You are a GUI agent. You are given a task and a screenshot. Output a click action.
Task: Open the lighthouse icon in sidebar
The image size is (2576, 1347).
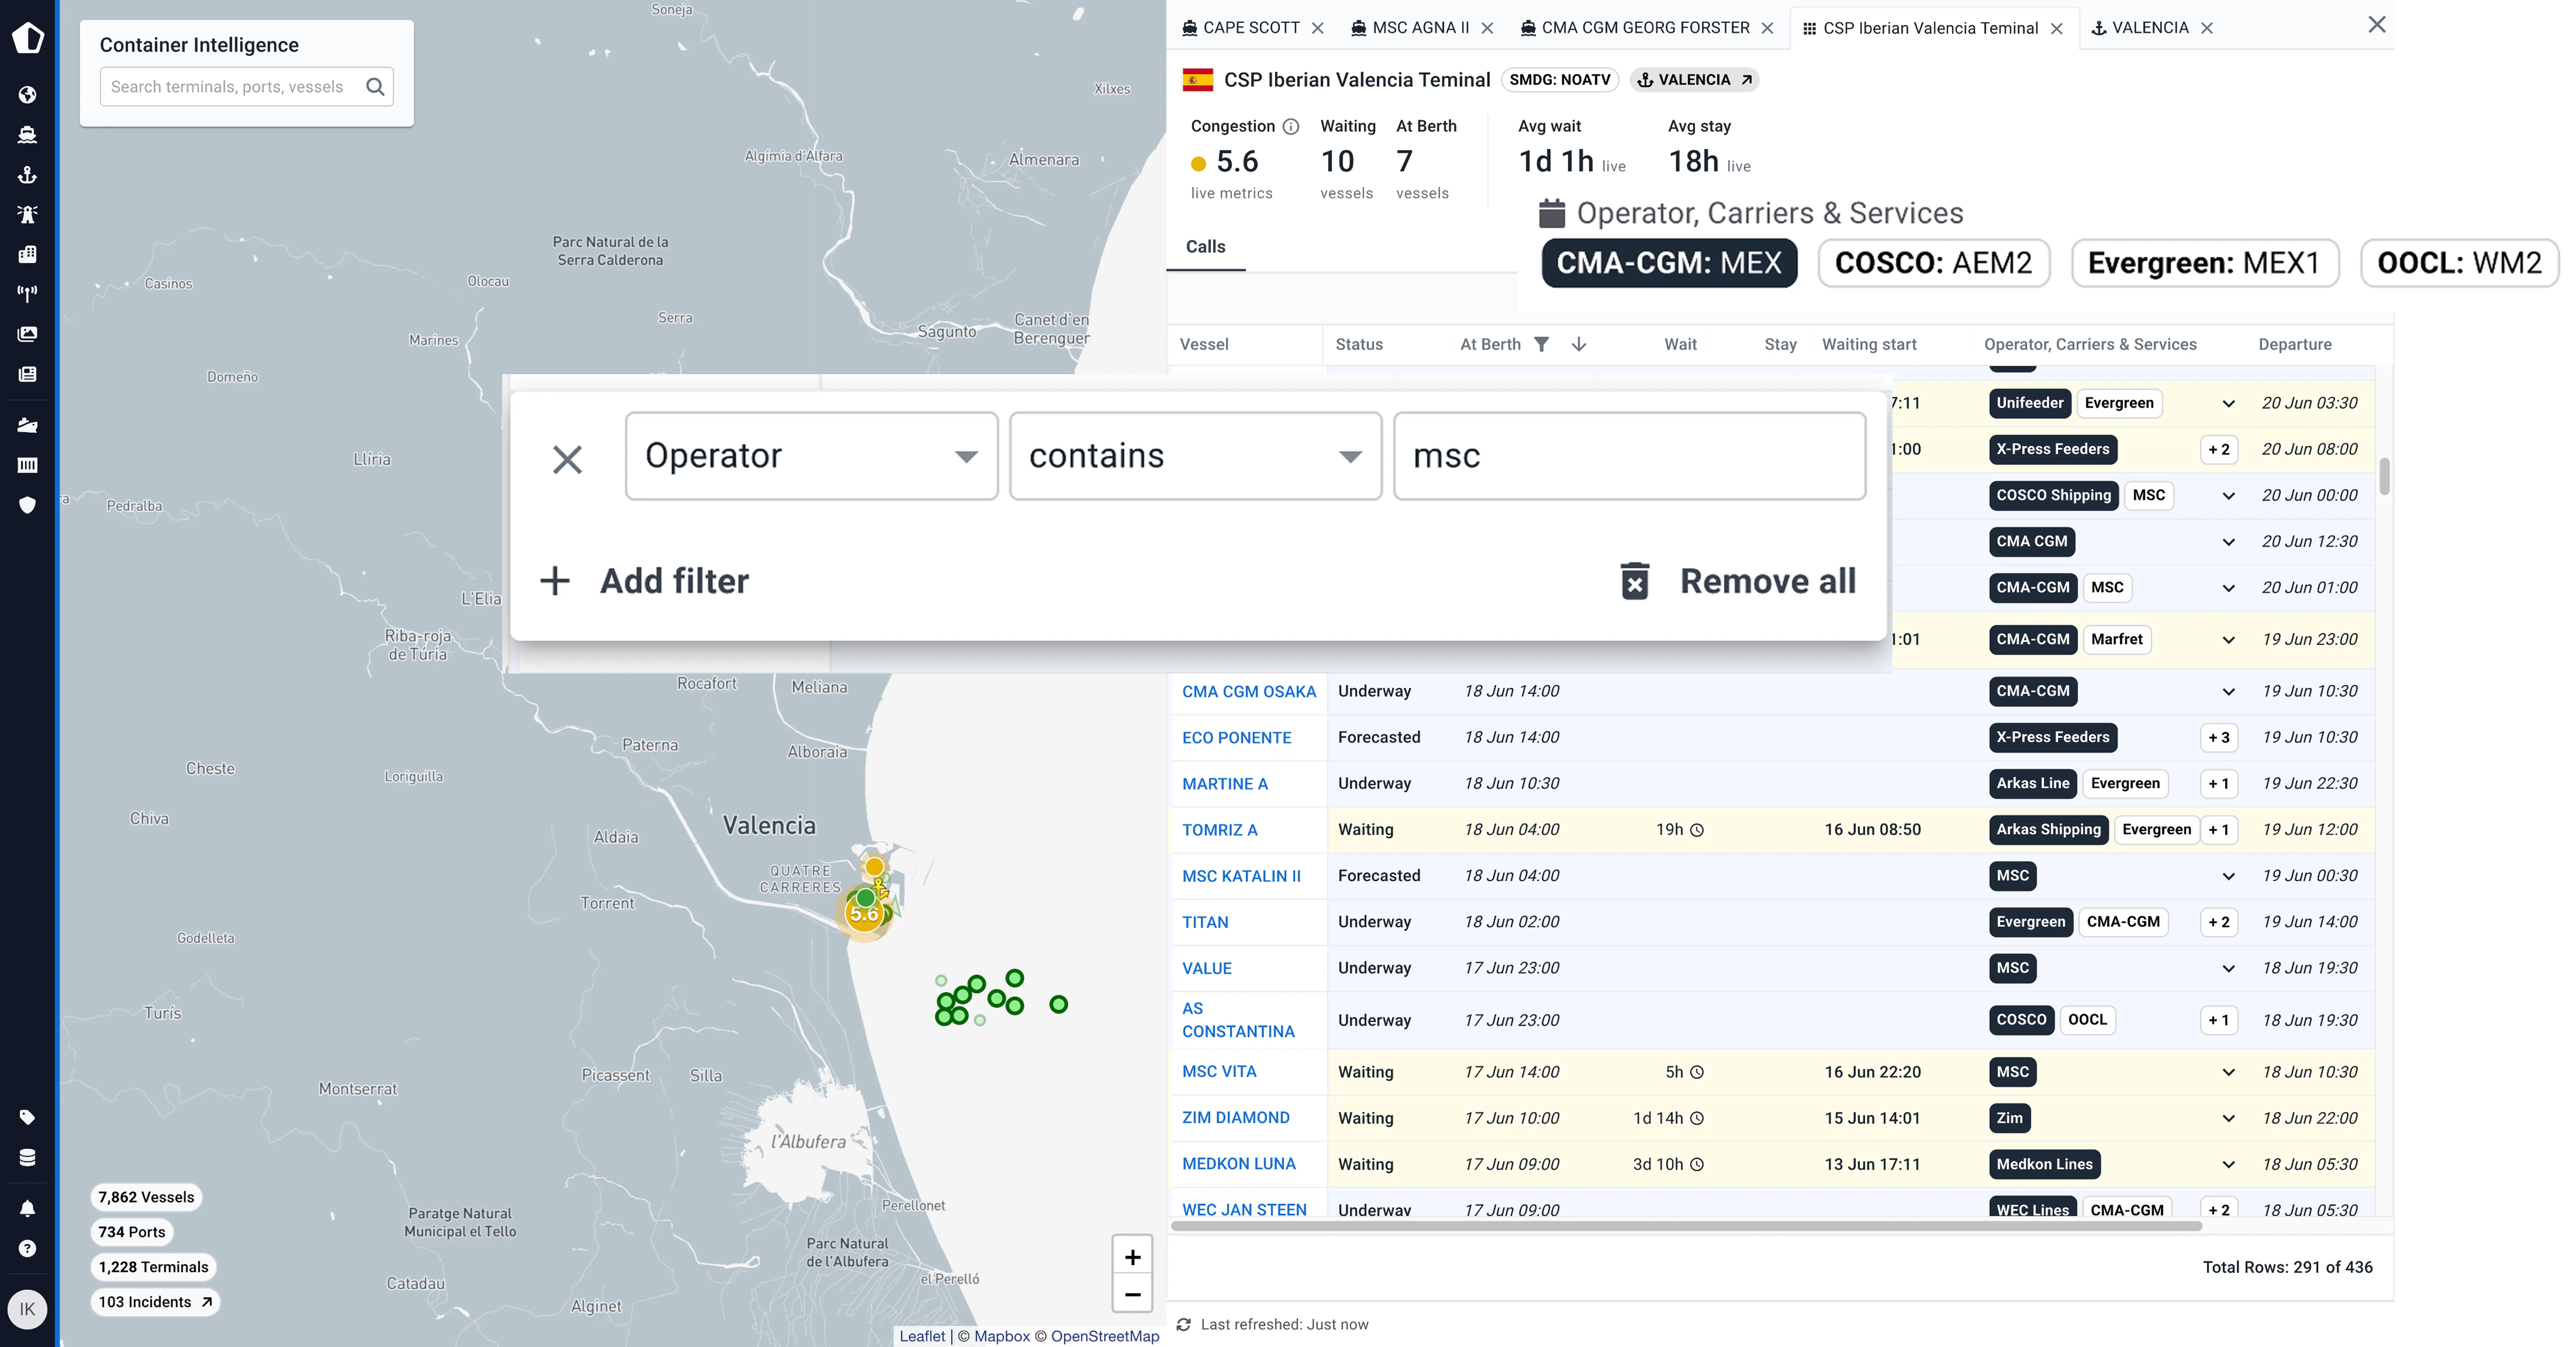(27, 214)
